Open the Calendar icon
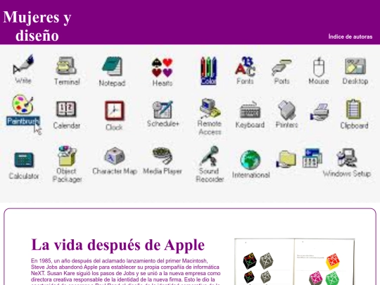 coord(66,109)
